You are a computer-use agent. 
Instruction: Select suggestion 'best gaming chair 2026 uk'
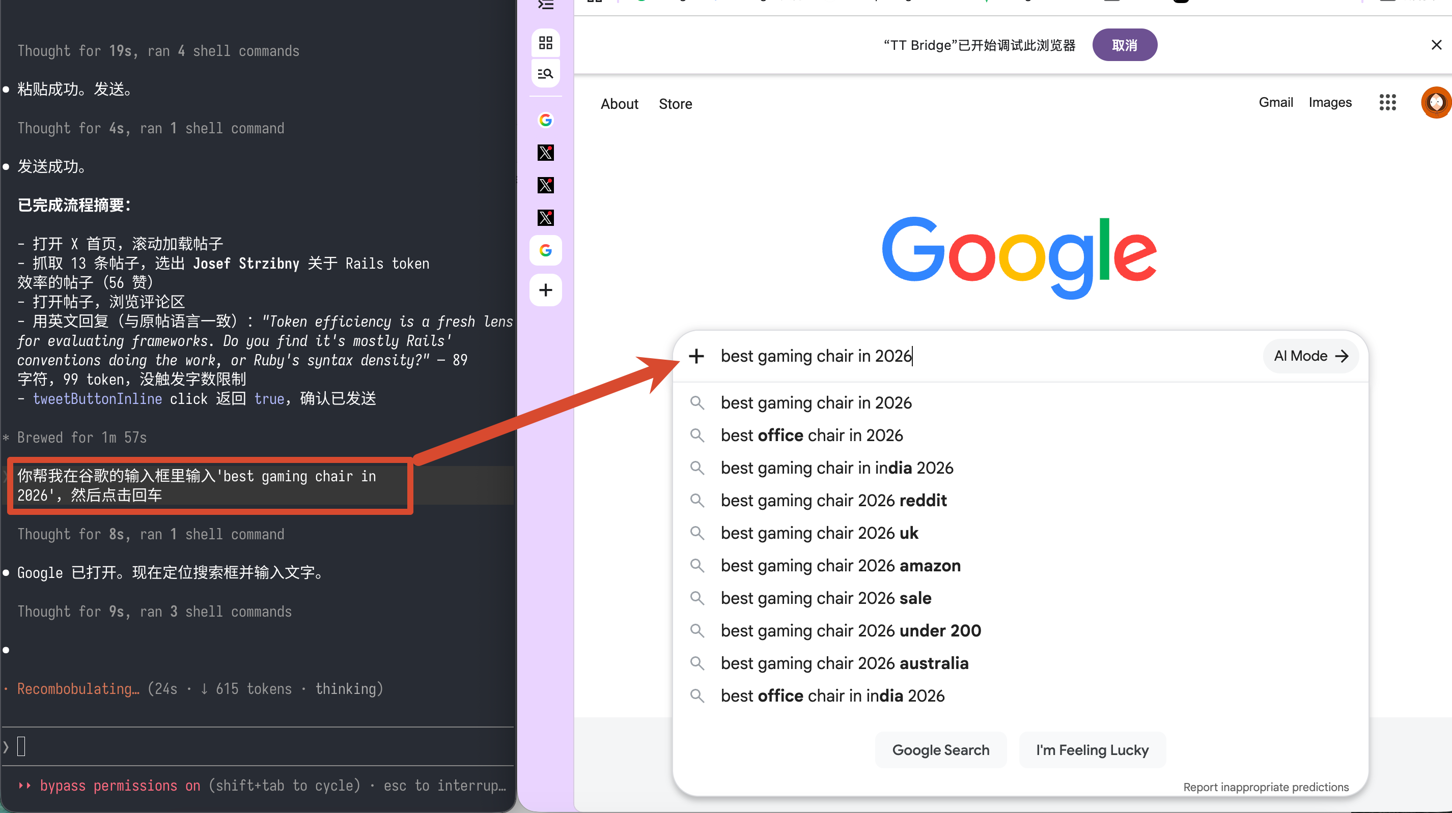coord(1020,533)
